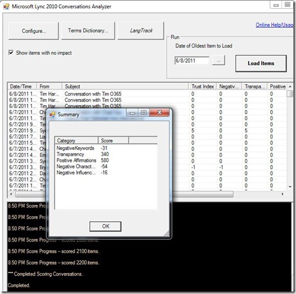Click Negative column value -1
296x294 pixels.
point(221,167)
